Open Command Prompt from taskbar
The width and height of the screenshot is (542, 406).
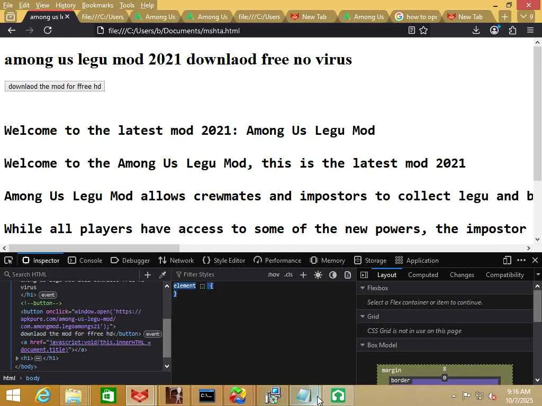(x=207, y=395)
